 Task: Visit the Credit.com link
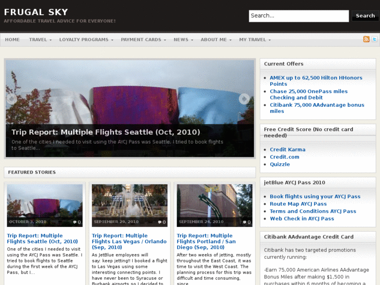(284, 157)
